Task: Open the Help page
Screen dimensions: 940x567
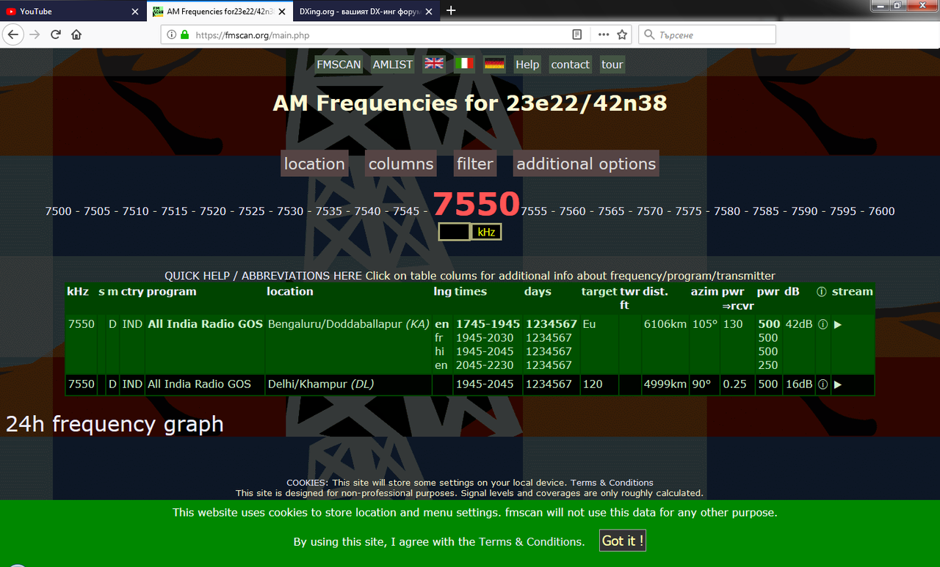Action: point(527,65)
